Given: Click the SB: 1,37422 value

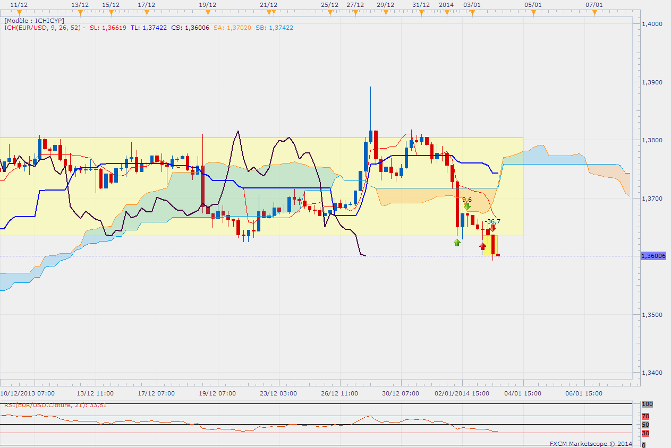Looking at the screenshot, I should (274, 28).
